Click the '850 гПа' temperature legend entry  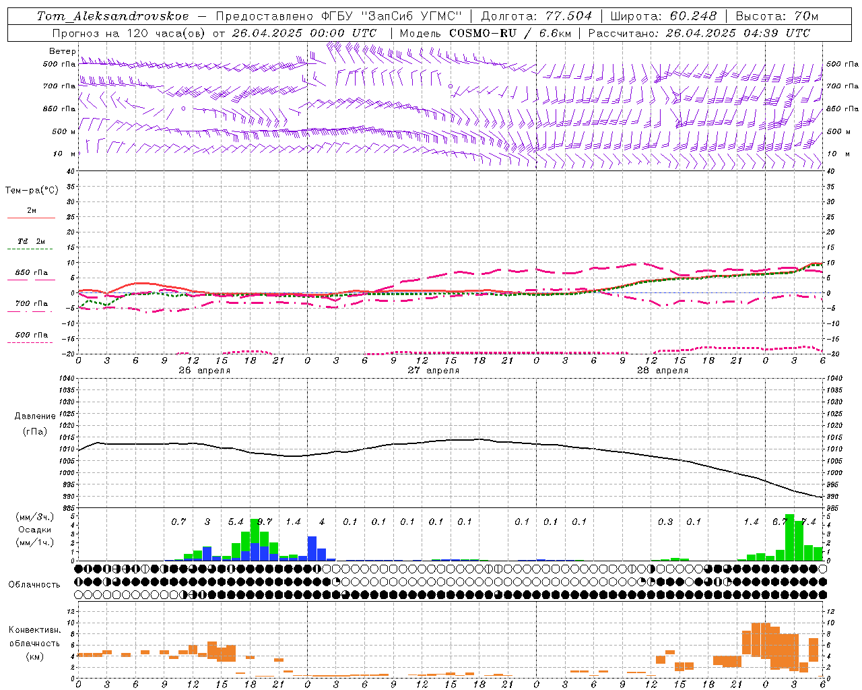coord(32,273)
